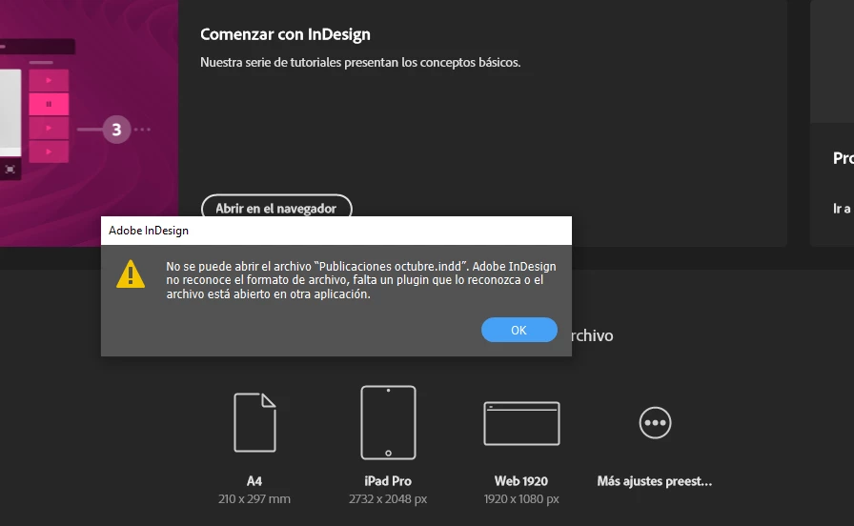Open the tutorials with Abrir en el navegador
The width and height of the screenshot is (854, 526).
[x=276, y=207]
